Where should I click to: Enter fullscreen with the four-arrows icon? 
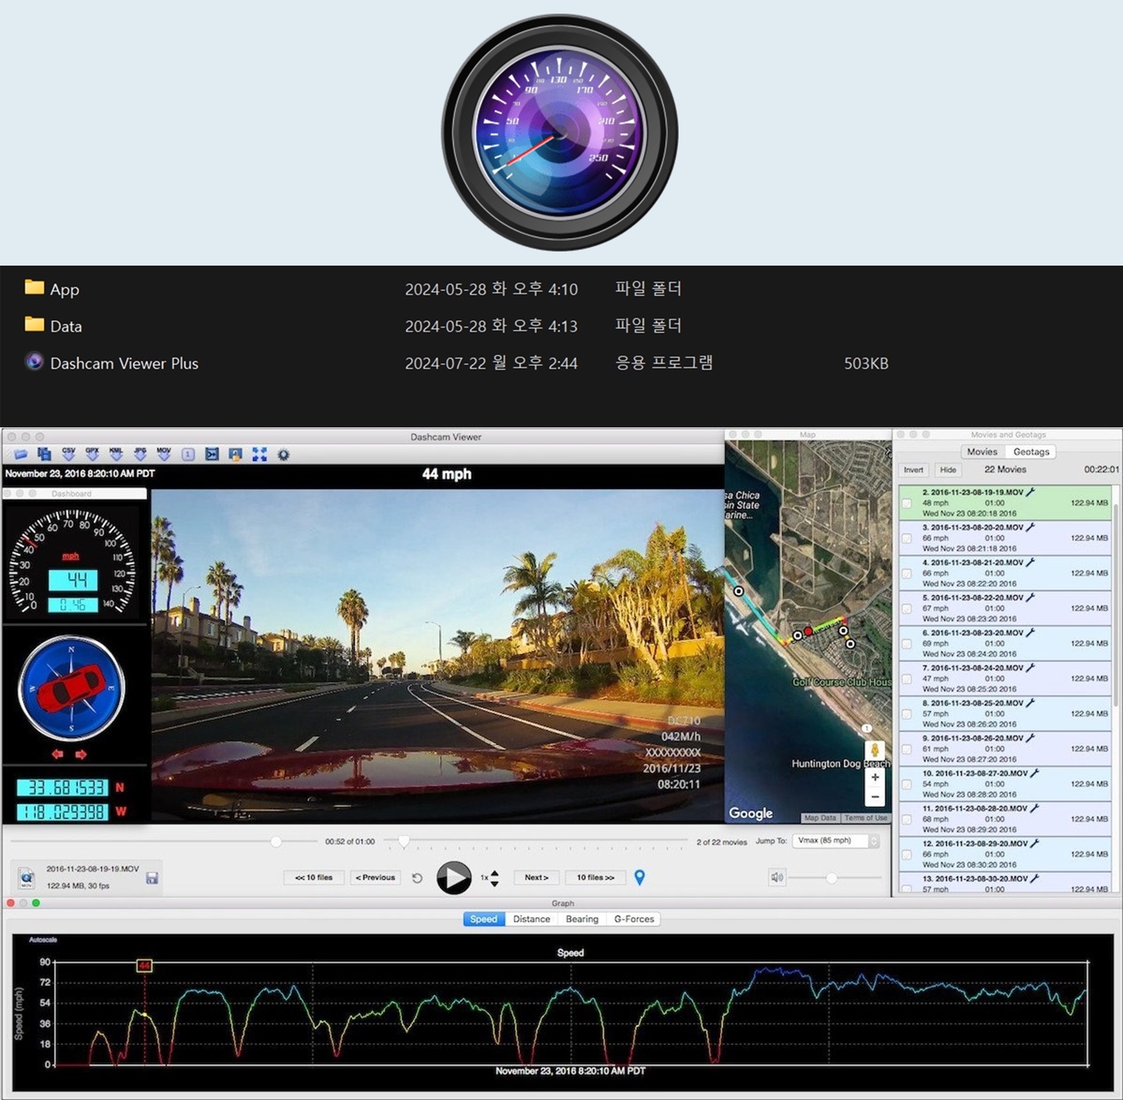coord(259,455)
